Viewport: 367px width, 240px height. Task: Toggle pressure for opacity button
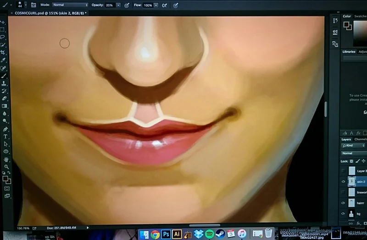[x=127, y=5]
